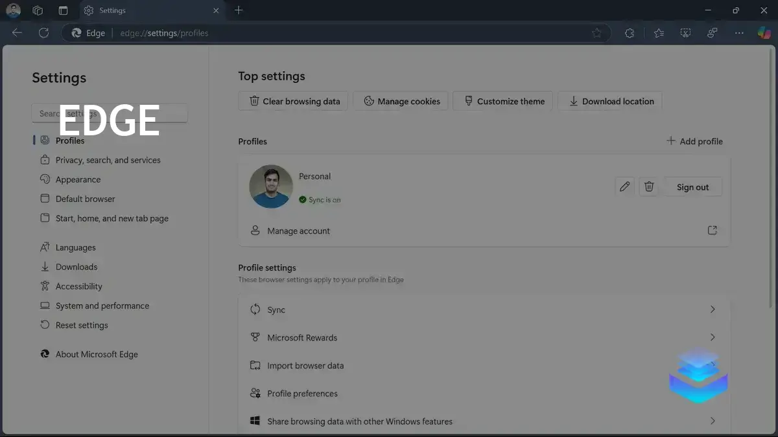Expand the Sync settings row
This screenshot has width=778, height=437.
point(483,309)
